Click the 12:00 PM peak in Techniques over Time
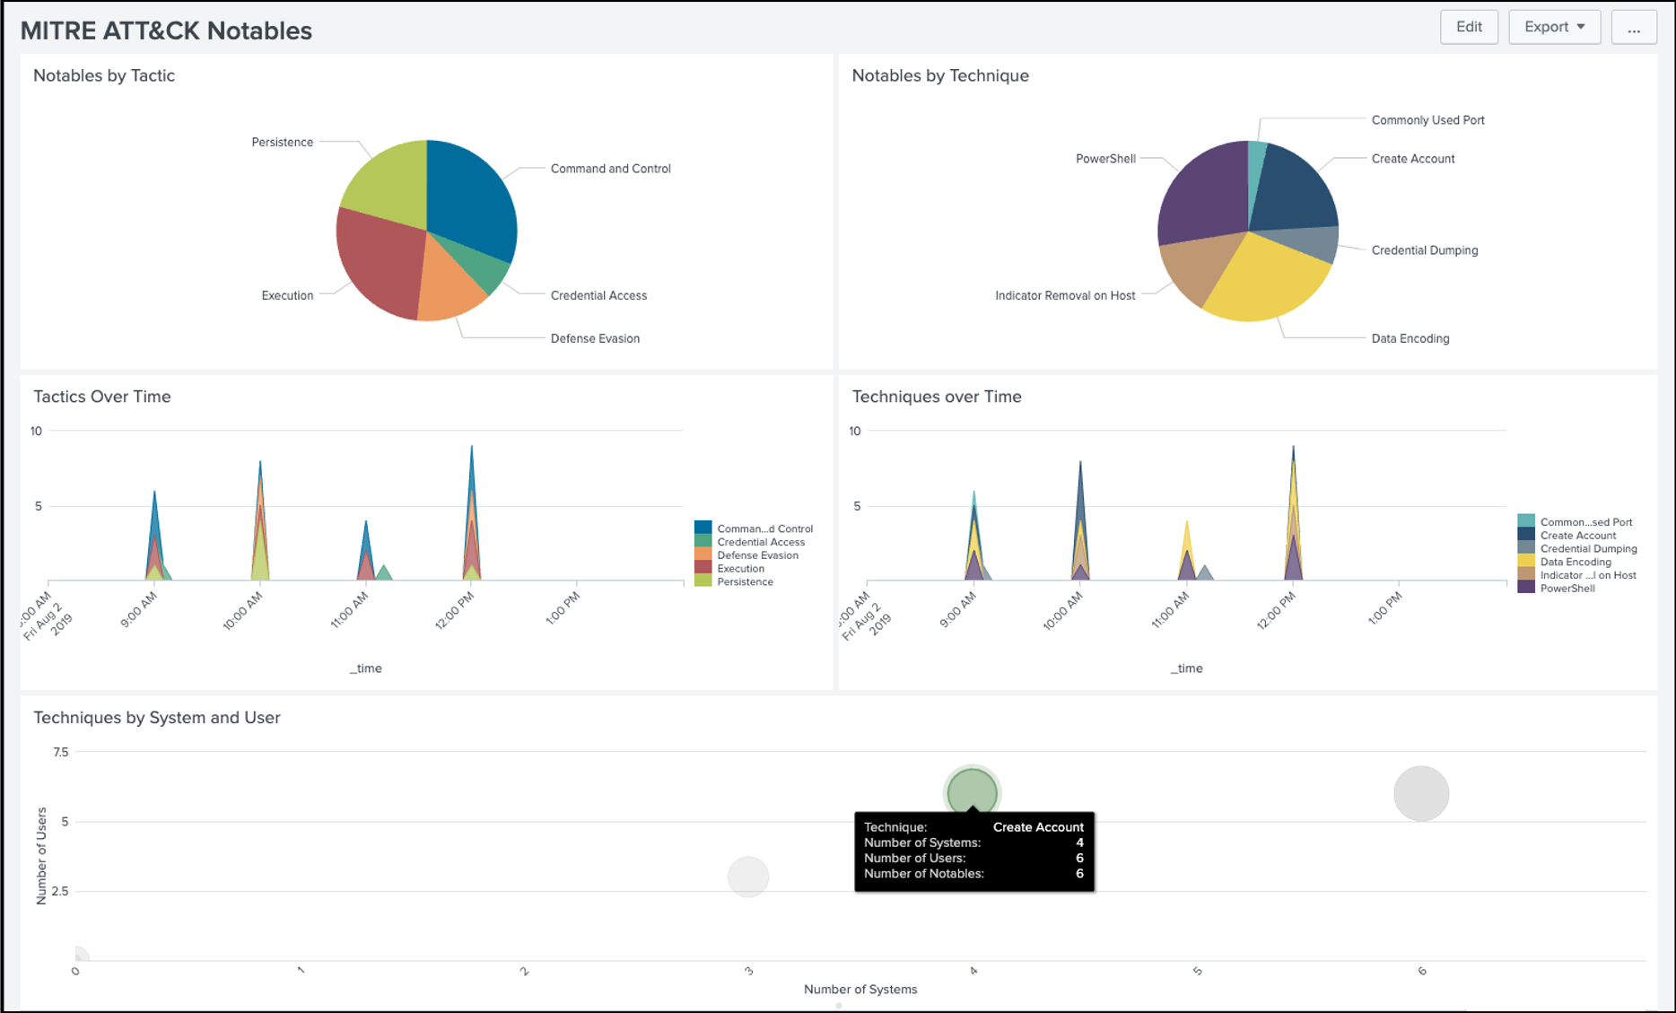The image size is (1676, 1013). [1293, 511]
